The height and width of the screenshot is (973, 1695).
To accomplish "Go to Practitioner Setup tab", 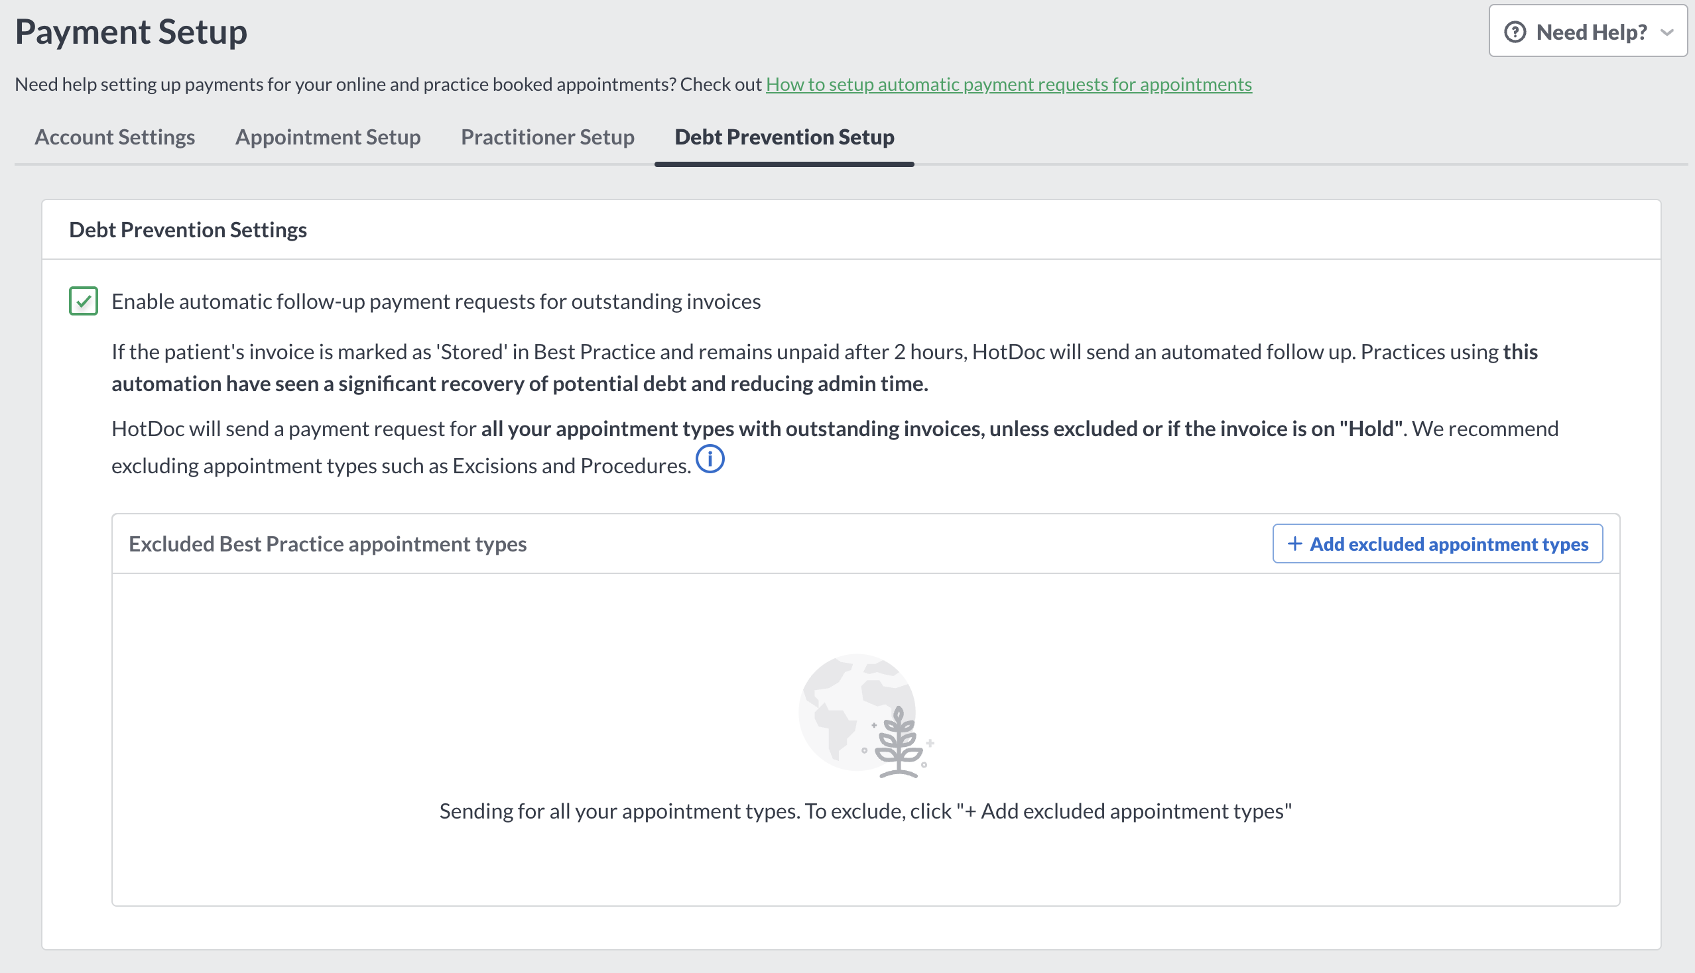I will pos(548,137).
